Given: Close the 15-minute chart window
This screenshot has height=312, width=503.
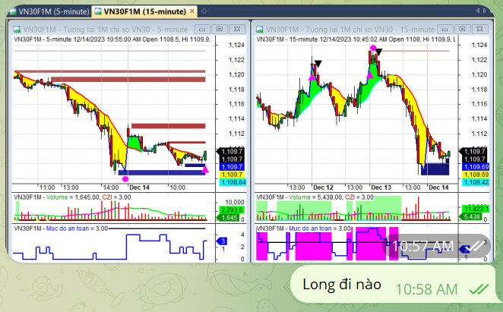Looking at the screenshot, I should point(480,29).
